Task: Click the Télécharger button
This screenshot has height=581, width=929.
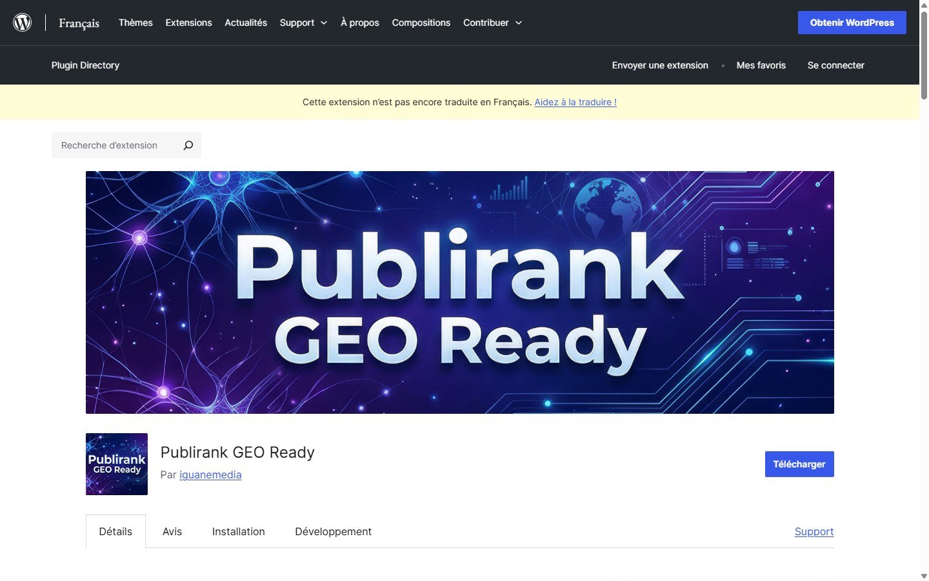Action: 799,464
